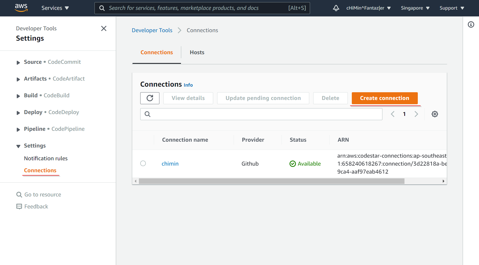Select the chimin connection radio button
The width and height of the screenshot is (479, 265).
click(x=143, y=163)
